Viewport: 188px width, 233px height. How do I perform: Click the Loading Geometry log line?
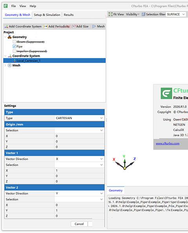click(x=148, y=198)
